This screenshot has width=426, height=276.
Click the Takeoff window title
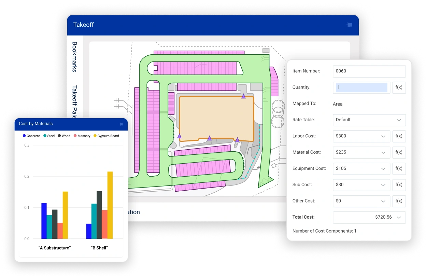(84, 25)
